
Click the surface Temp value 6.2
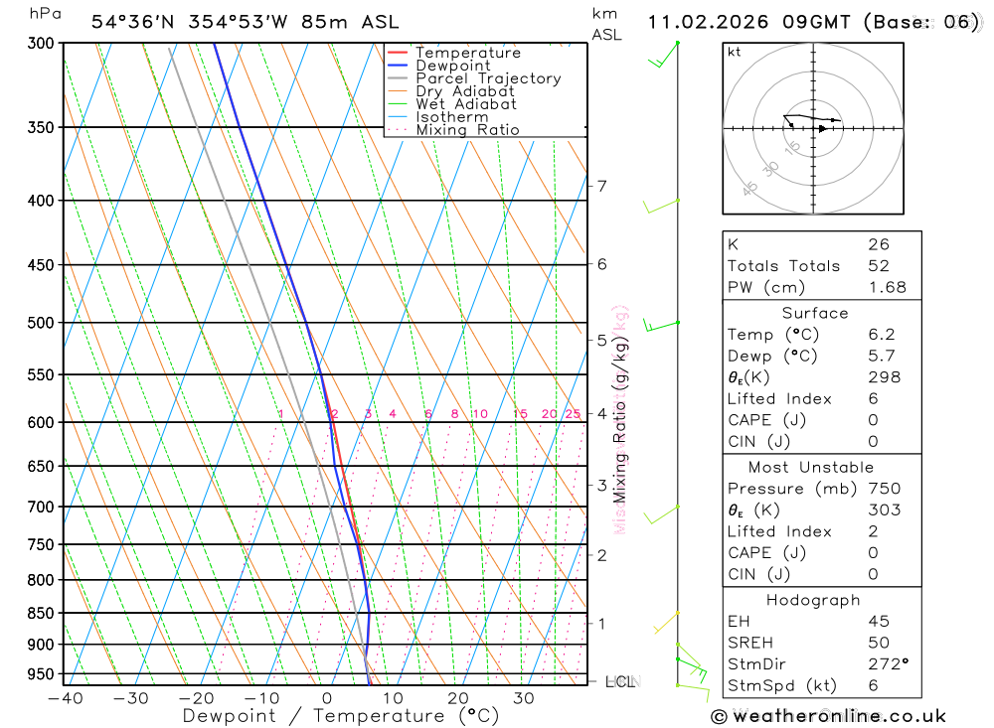pyautogui.click(x=881, y=335)
